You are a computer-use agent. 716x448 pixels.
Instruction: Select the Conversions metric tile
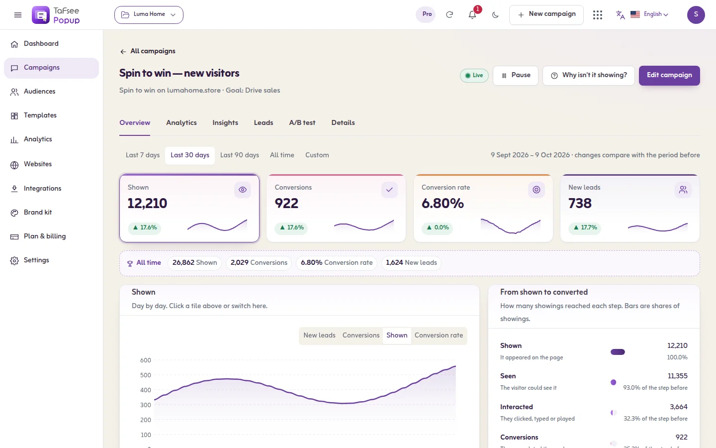coord(336,208)
